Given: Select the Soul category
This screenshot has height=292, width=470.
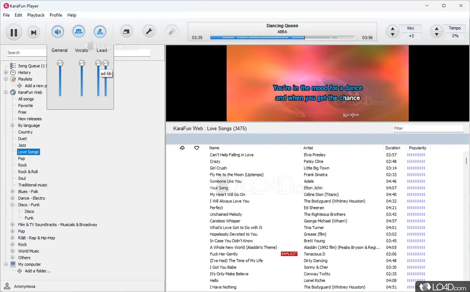Looking at the screenshot, I should [22, 178].
